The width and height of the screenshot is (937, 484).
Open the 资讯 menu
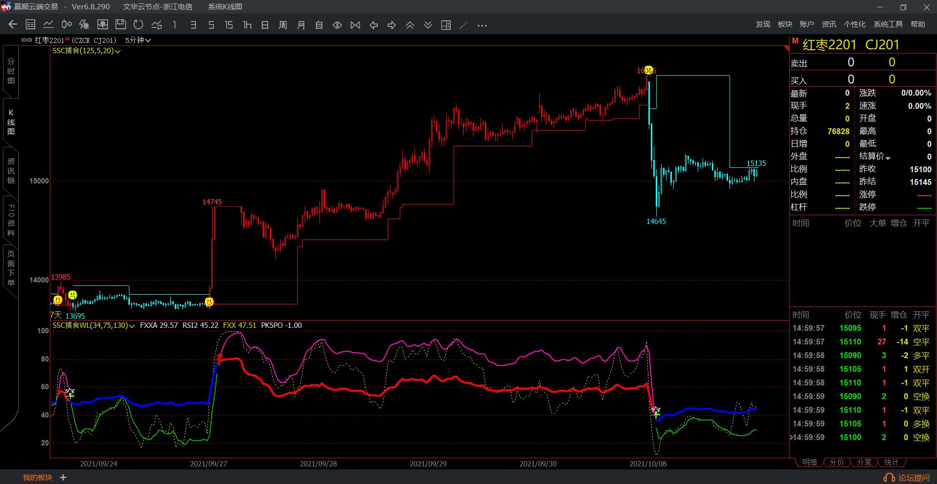click(829, 24)
